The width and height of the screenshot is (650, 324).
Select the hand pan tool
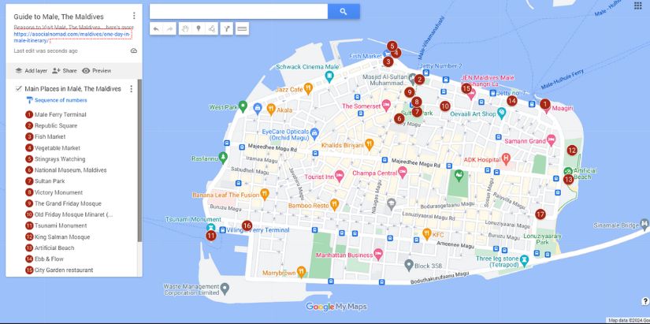(184, 29)
